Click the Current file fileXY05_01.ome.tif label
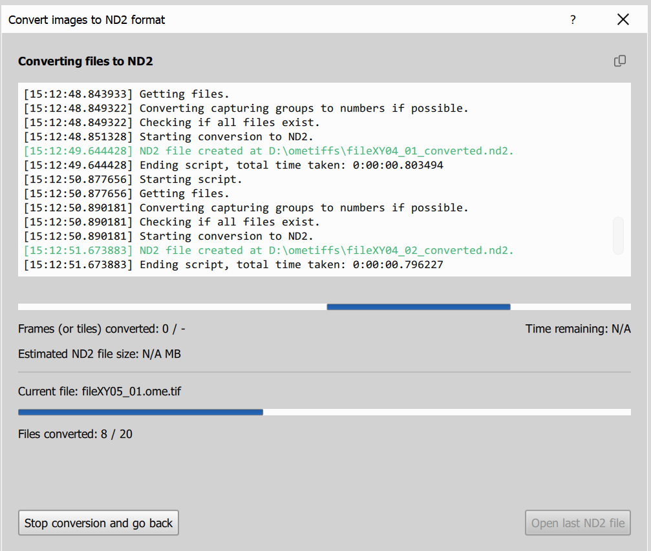 pyautogui.click(x=100, y=391)
